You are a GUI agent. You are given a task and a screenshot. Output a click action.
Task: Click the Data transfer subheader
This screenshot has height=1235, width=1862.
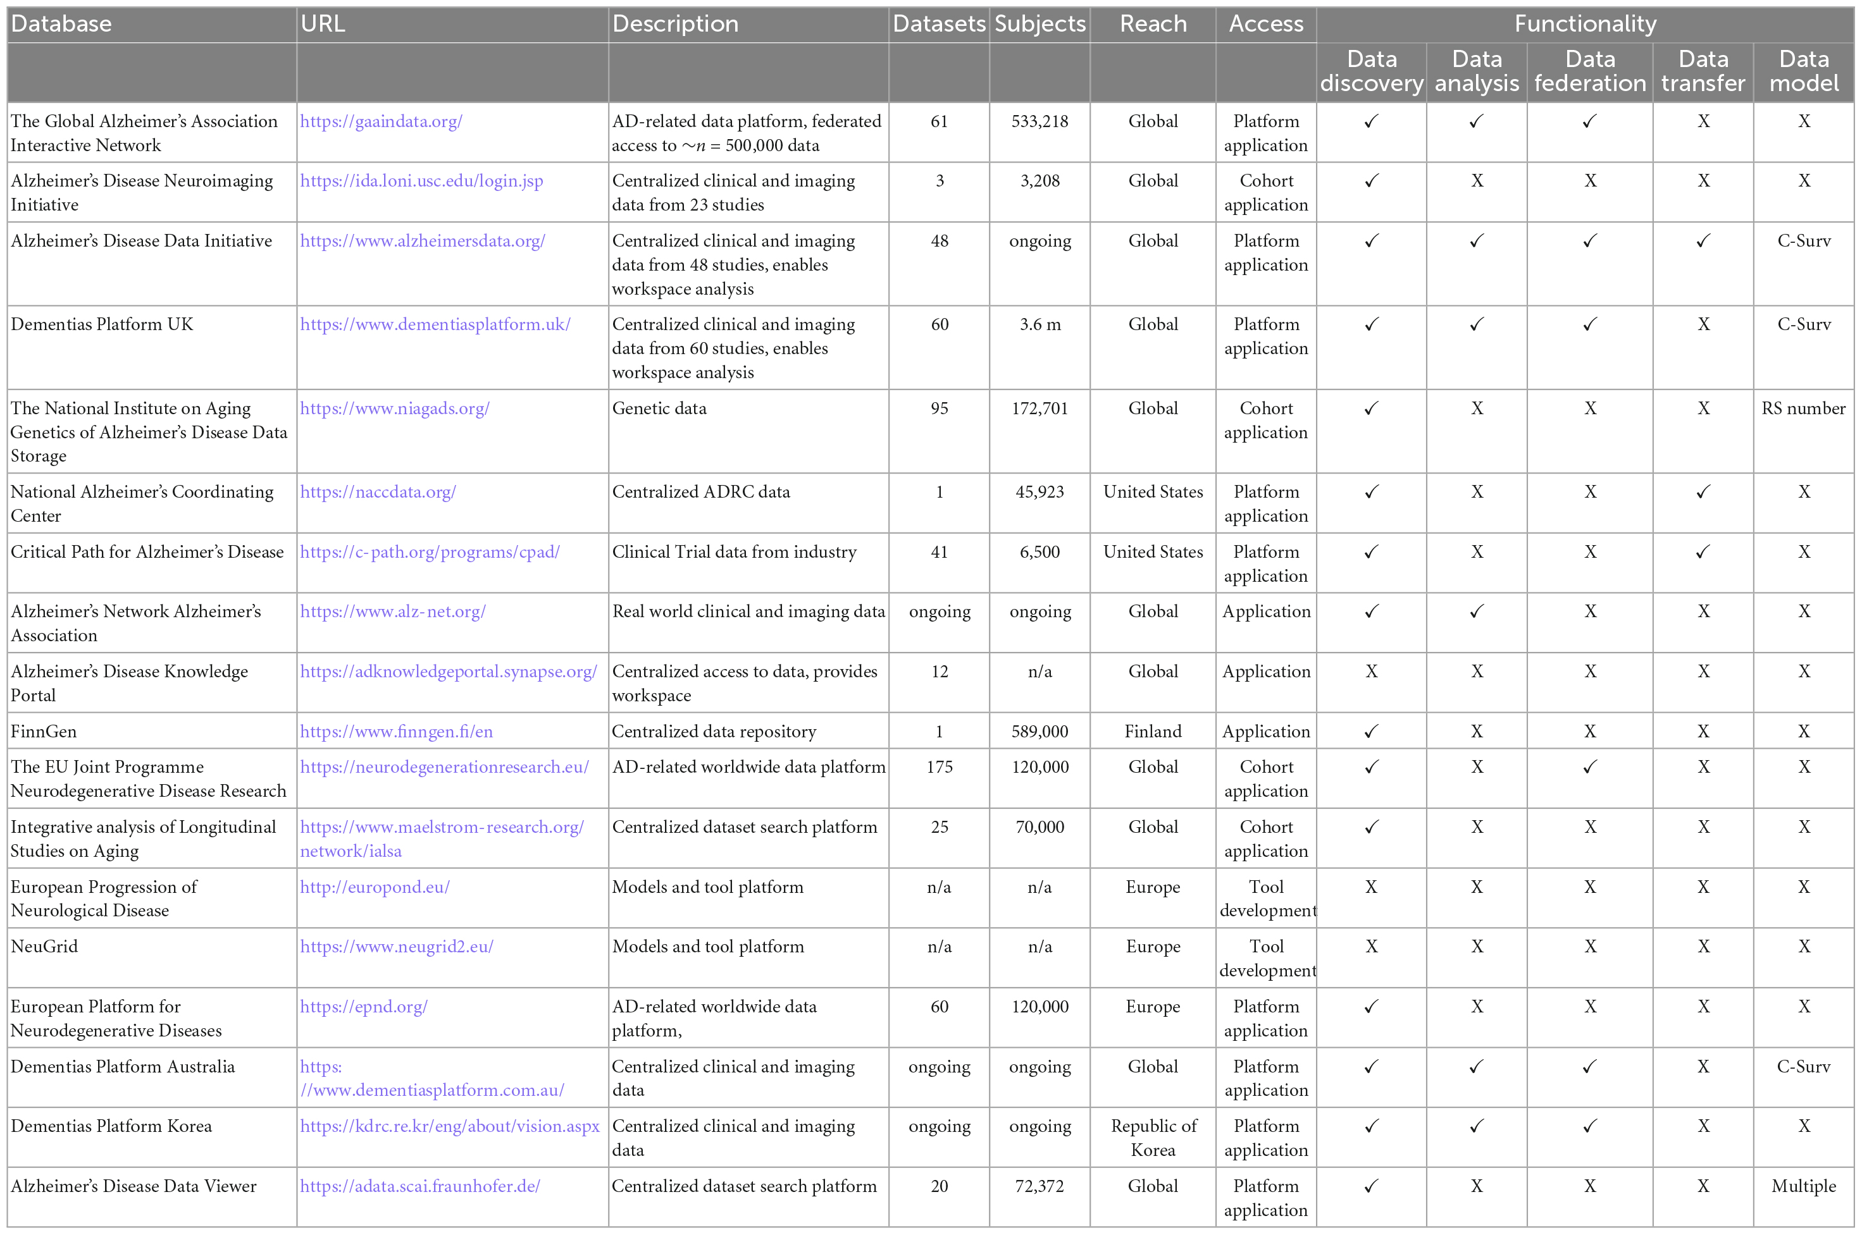click(1704, 71)
